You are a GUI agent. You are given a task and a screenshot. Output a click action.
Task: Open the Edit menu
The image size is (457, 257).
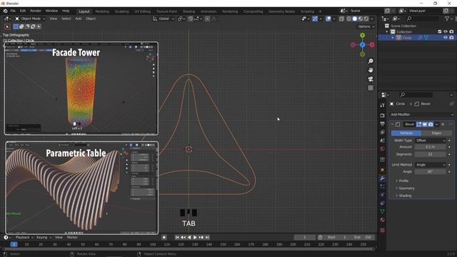point(23,11)
